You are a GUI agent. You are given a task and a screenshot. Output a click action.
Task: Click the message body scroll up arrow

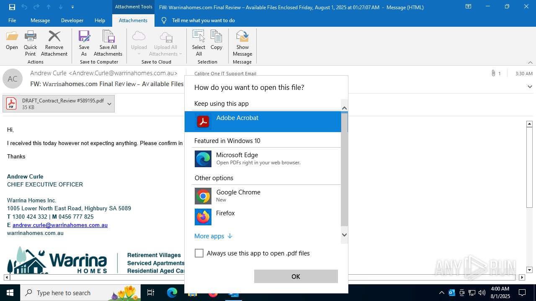pos(529,124)
